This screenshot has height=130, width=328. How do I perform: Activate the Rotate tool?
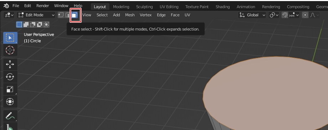(10, 77)
